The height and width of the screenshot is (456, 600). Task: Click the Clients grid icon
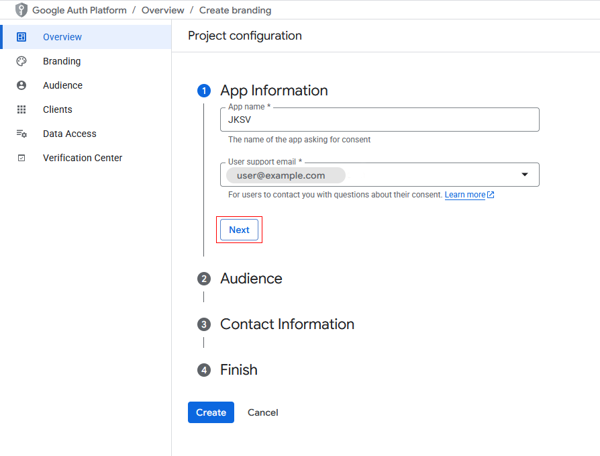pos(21,109)
